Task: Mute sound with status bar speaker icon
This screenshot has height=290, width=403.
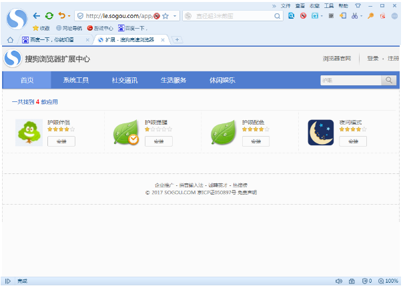Action: pos(339,281)
